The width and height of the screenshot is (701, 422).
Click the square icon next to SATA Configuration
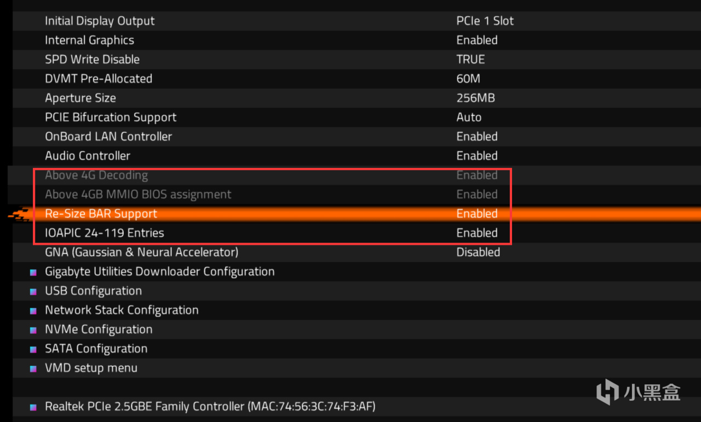point(33,349)
